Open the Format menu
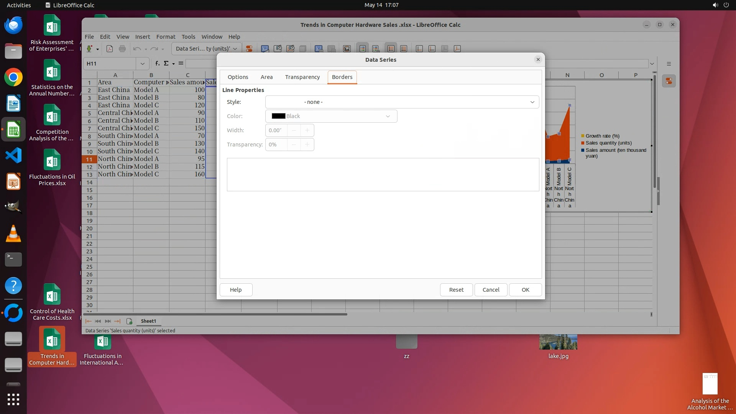The width and height of the screenshot is (736, 414). (x=166, y=37)
